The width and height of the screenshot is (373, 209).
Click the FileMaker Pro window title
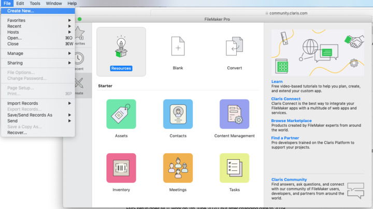click(217, 19)
